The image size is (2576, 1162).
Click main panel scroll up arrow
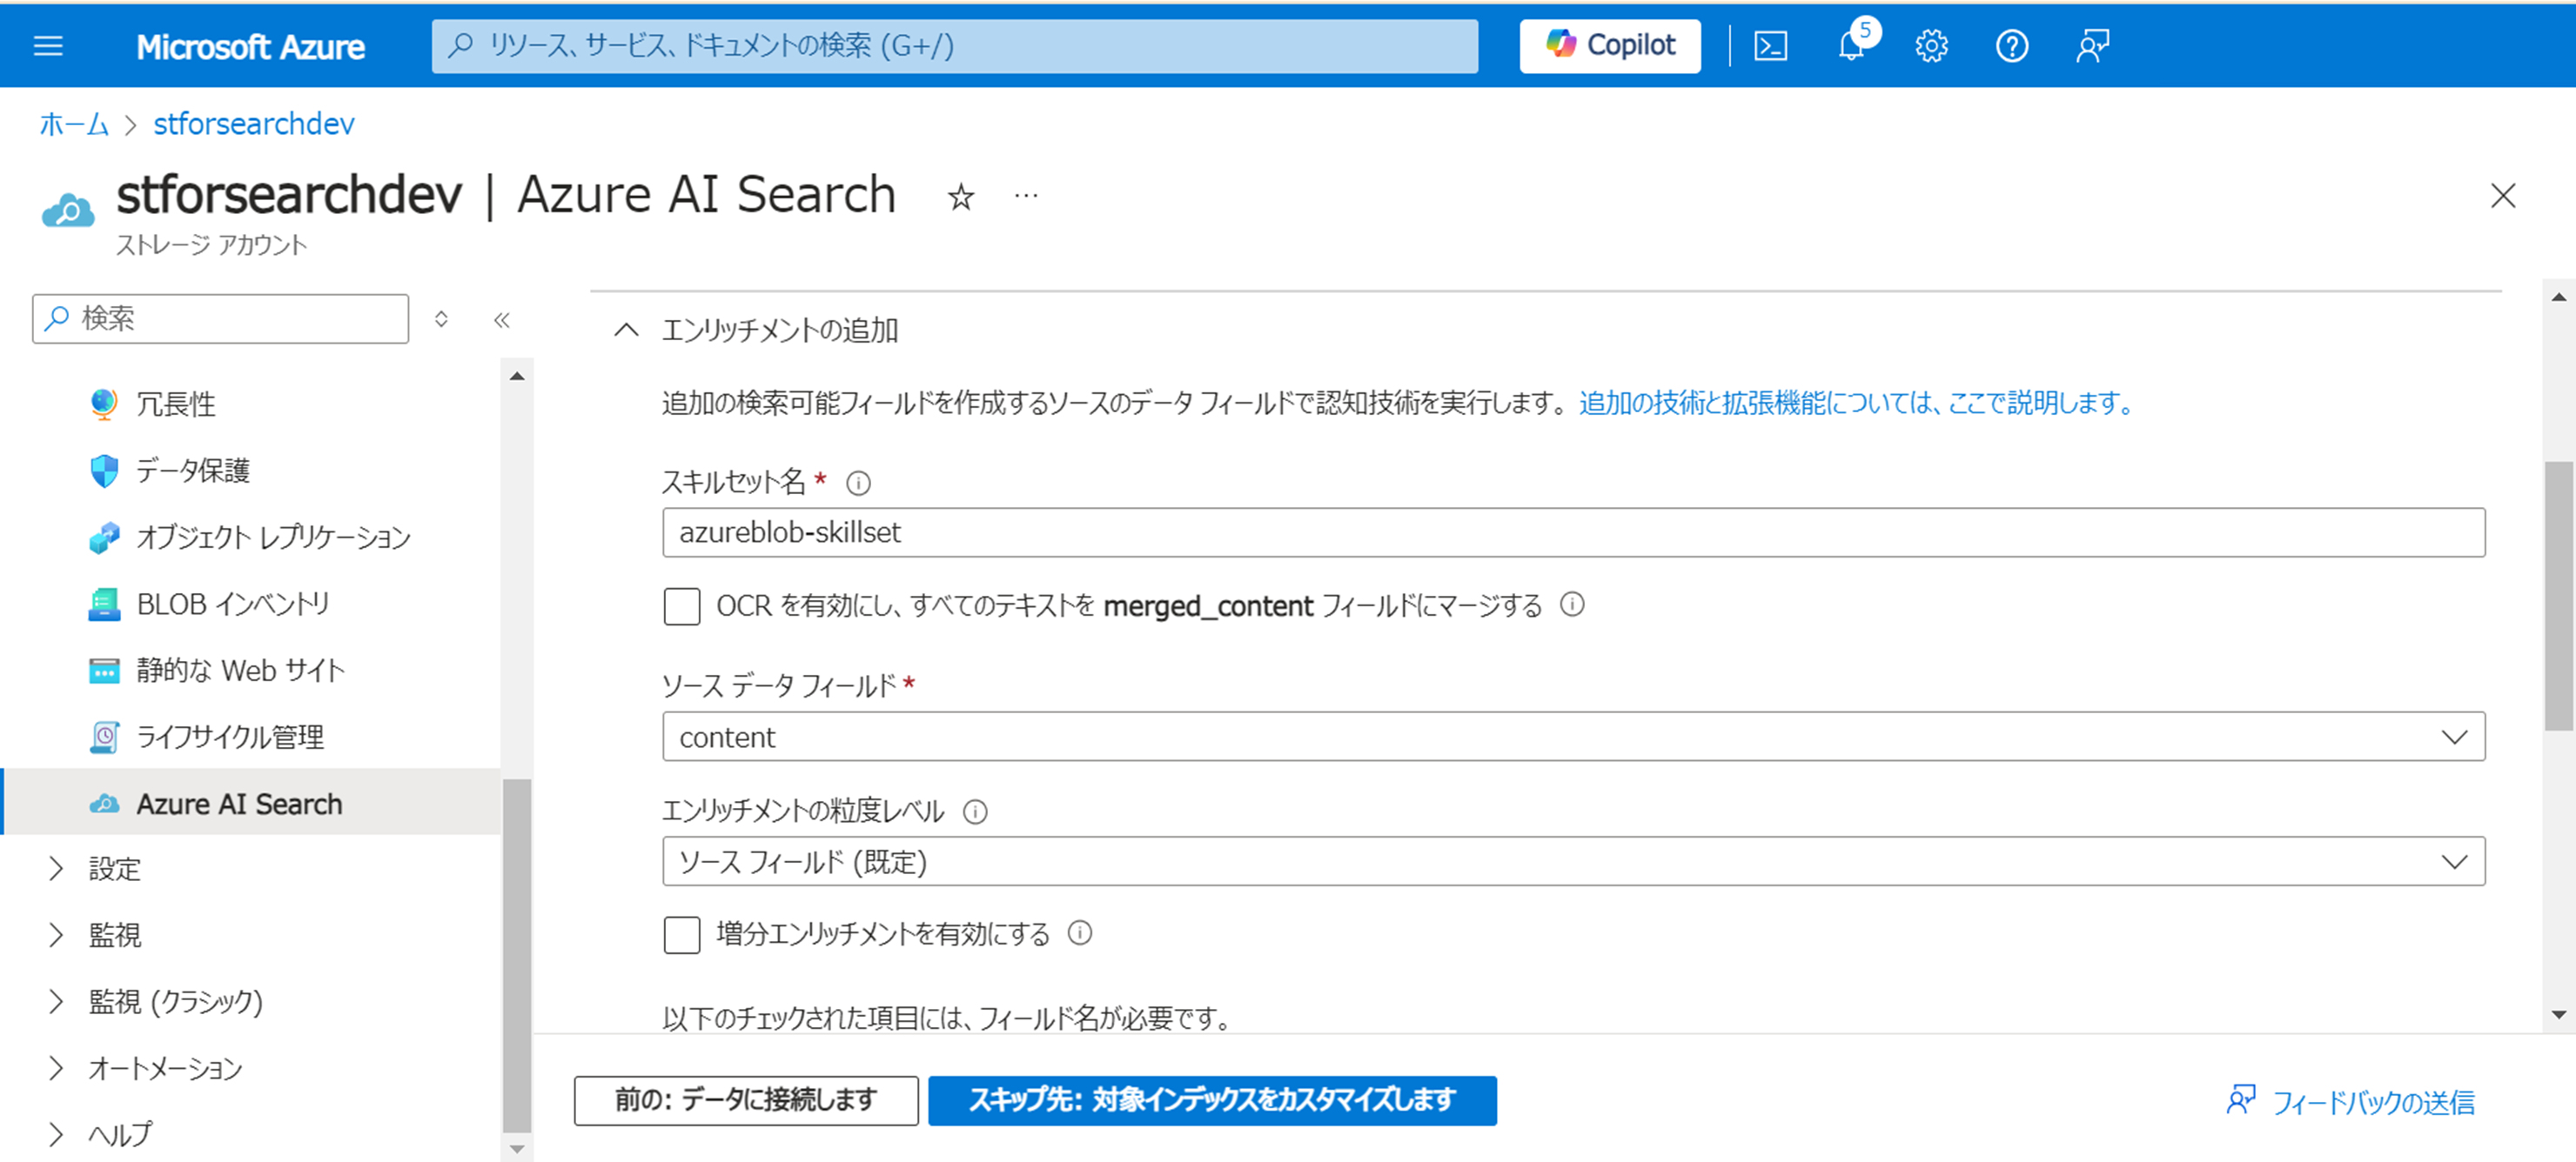[x=2559, y=296]
